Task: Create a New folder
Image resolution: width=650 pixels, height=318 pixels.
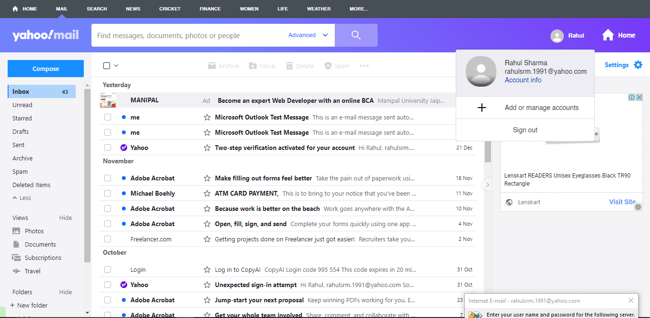Action: click(x=29, y=305)
